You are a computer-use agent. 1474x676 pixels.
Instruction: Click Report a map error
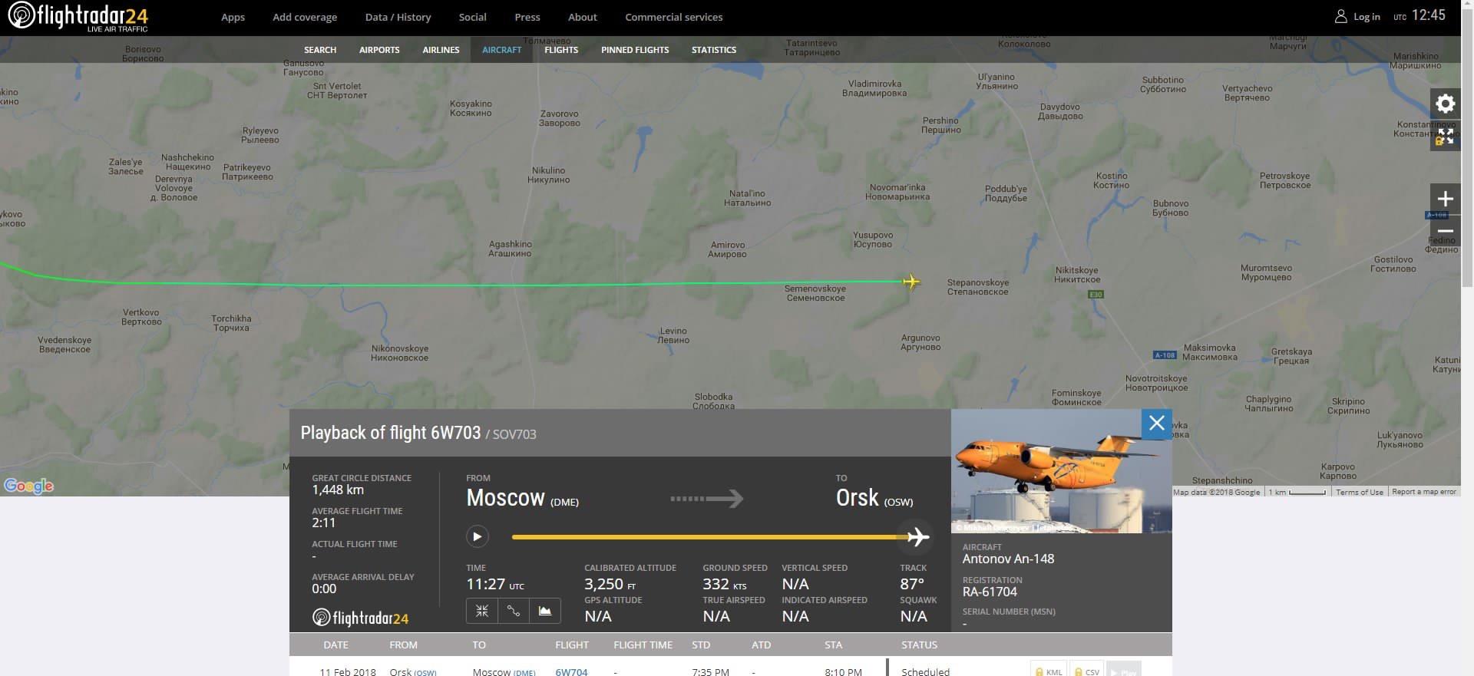click(x=1424, y=492)
